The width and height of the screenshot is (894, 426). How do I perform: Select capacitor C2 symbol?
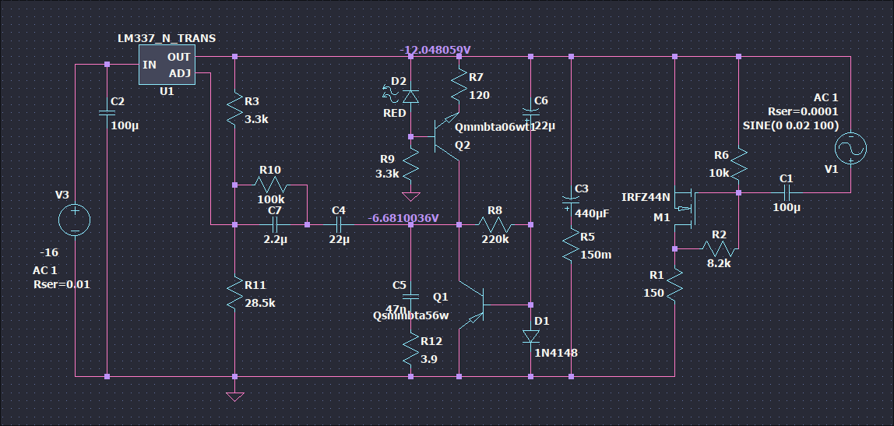coord(107,113)
